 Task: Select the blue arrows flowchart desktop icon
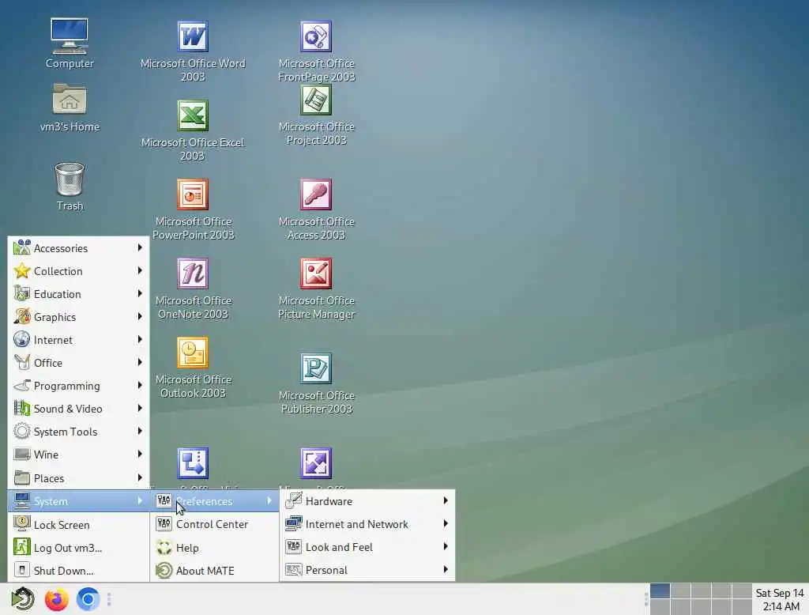click(x=193, y=463)
